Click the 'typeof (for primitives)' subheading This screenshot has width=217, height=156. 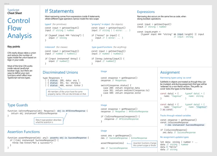pyautogui.click(x=56, y=24)
